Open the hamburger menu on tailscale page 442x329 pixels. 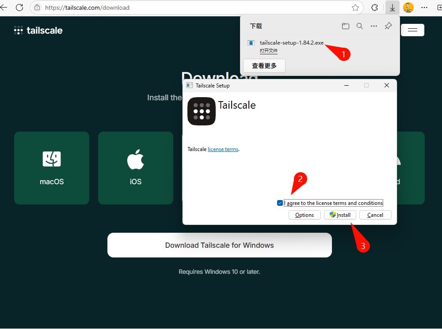pyautogui.click(x=412, y=30)
